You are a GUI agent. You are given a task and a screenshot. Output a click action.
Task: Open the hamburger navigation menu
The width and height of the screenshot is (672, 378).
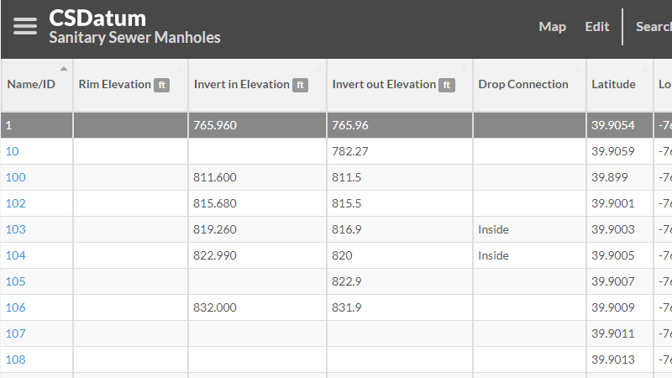[25, 27]
